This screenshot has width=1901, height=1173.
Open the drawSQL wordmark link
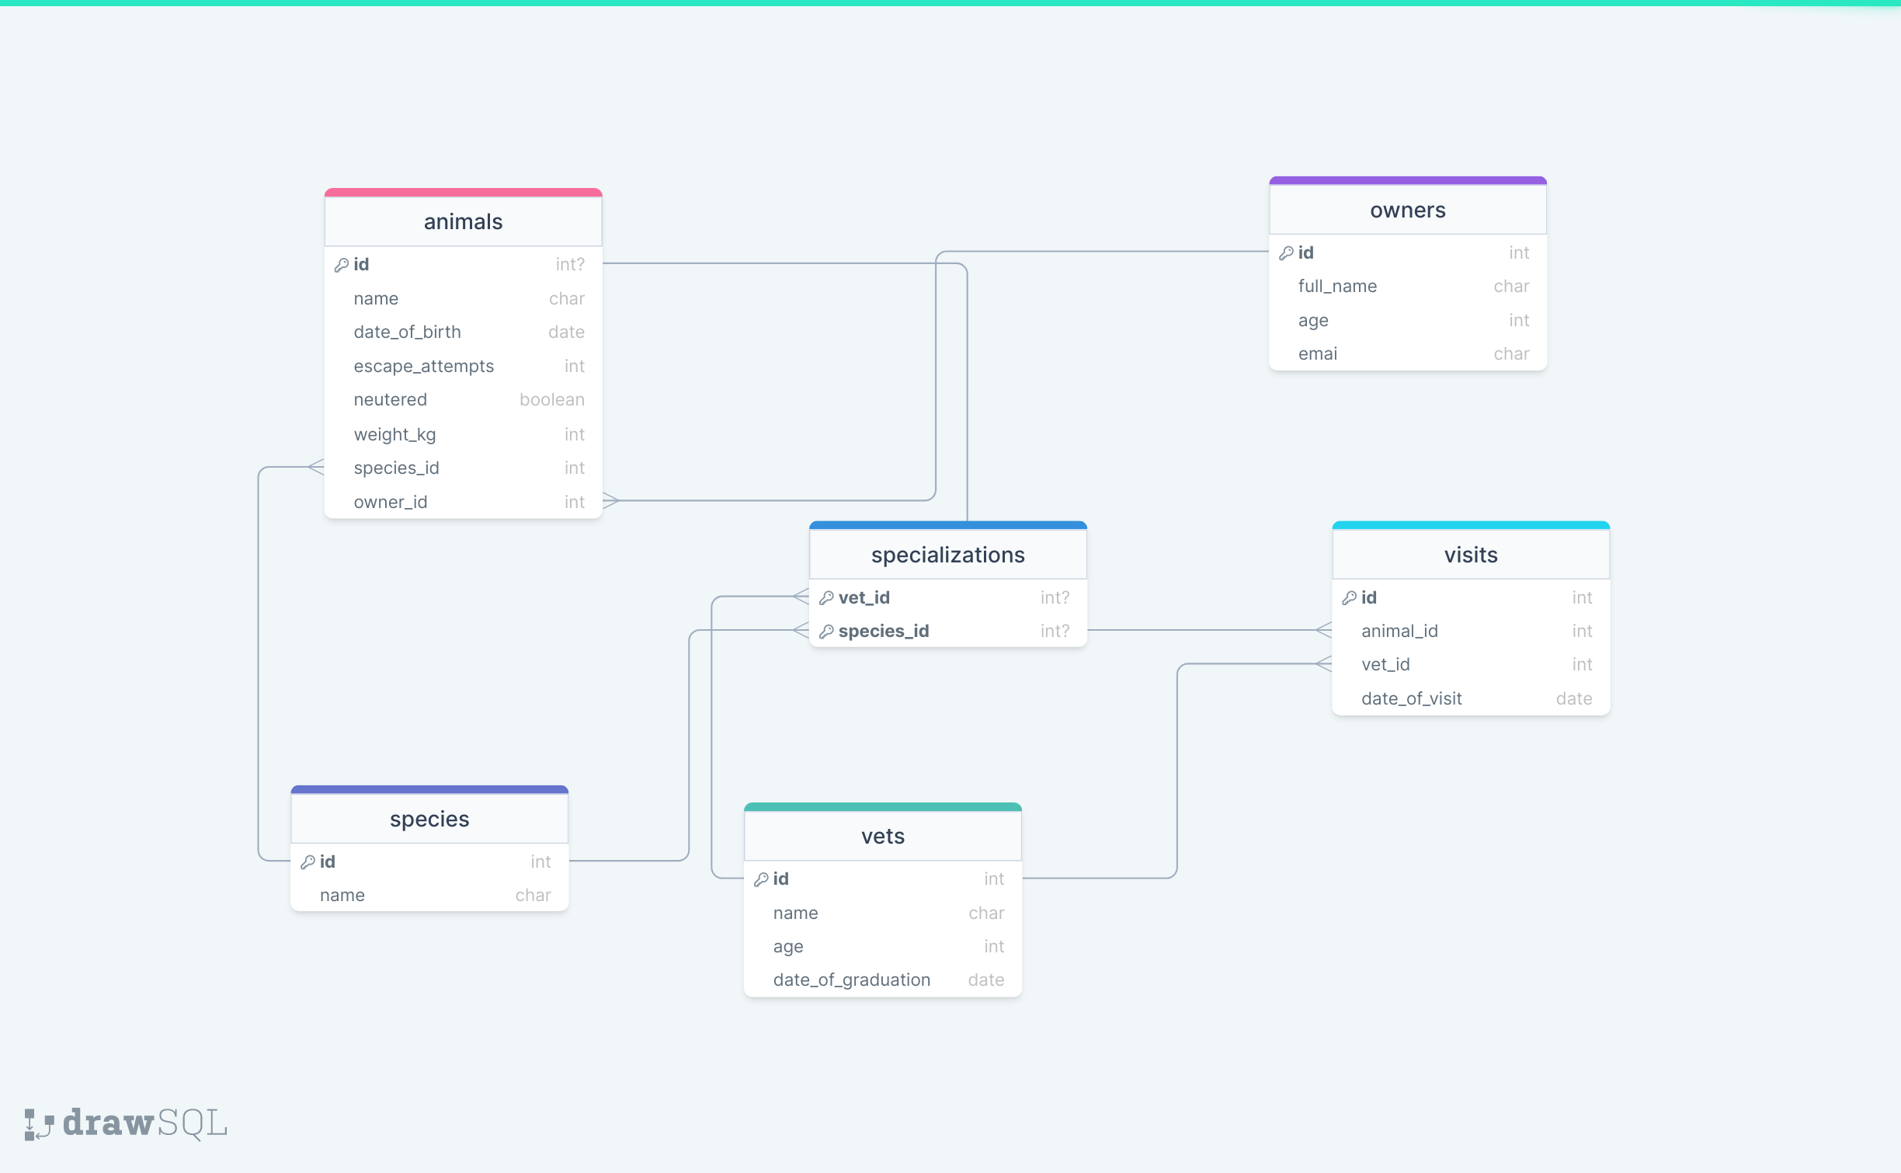pyautogui.click(x=145, y=1123)
